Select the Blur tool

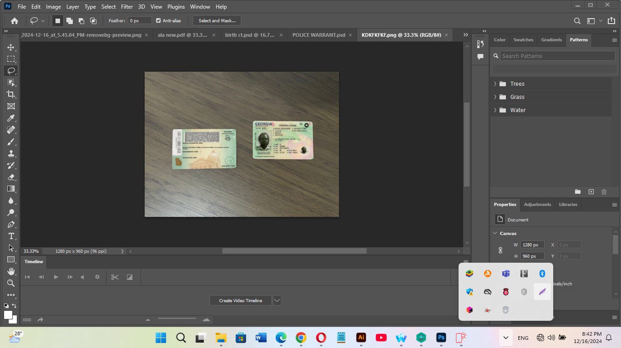tap(11, 201)
